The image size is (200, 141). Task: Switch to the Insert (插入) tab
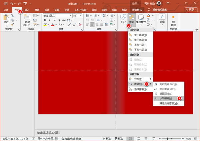pos(27,10)
